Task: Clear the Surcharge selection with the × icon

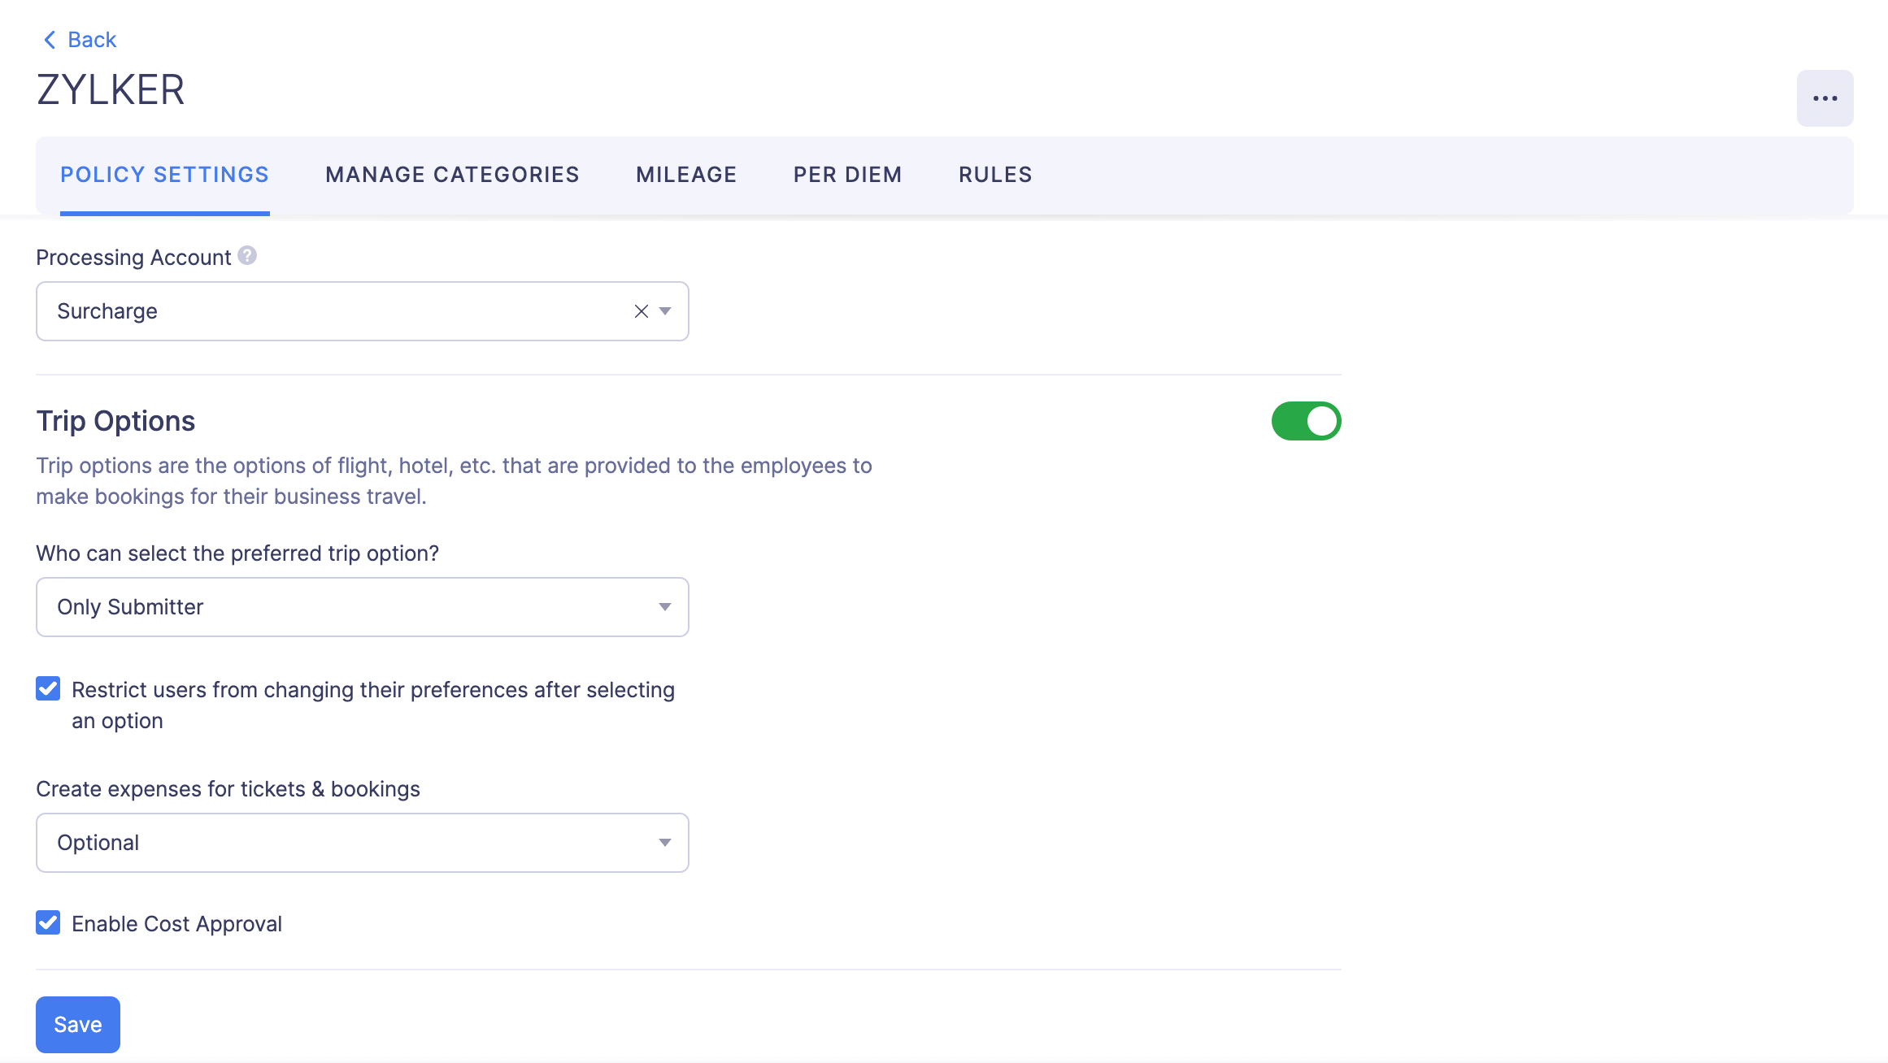Action: coord(641,310)
